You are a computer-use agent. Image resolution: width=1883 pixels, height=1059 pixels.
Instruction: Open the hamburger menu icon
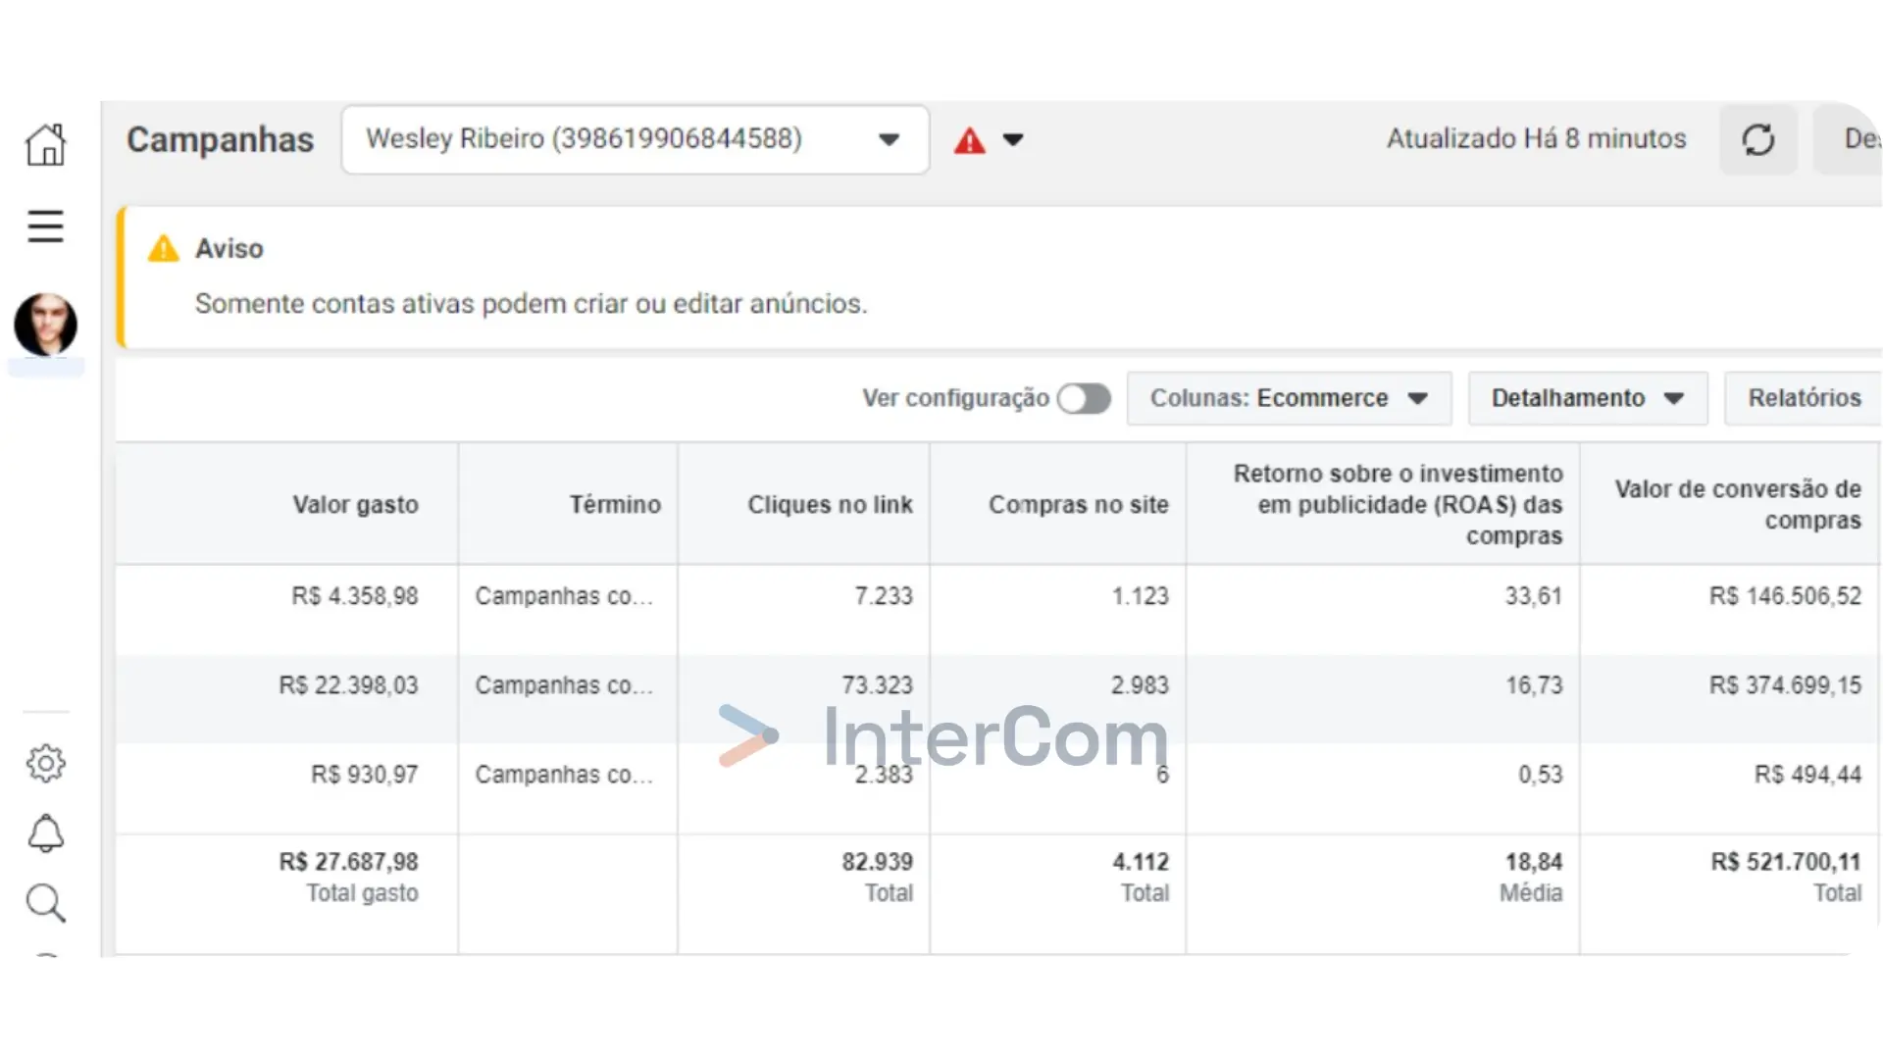pos(45,227)
